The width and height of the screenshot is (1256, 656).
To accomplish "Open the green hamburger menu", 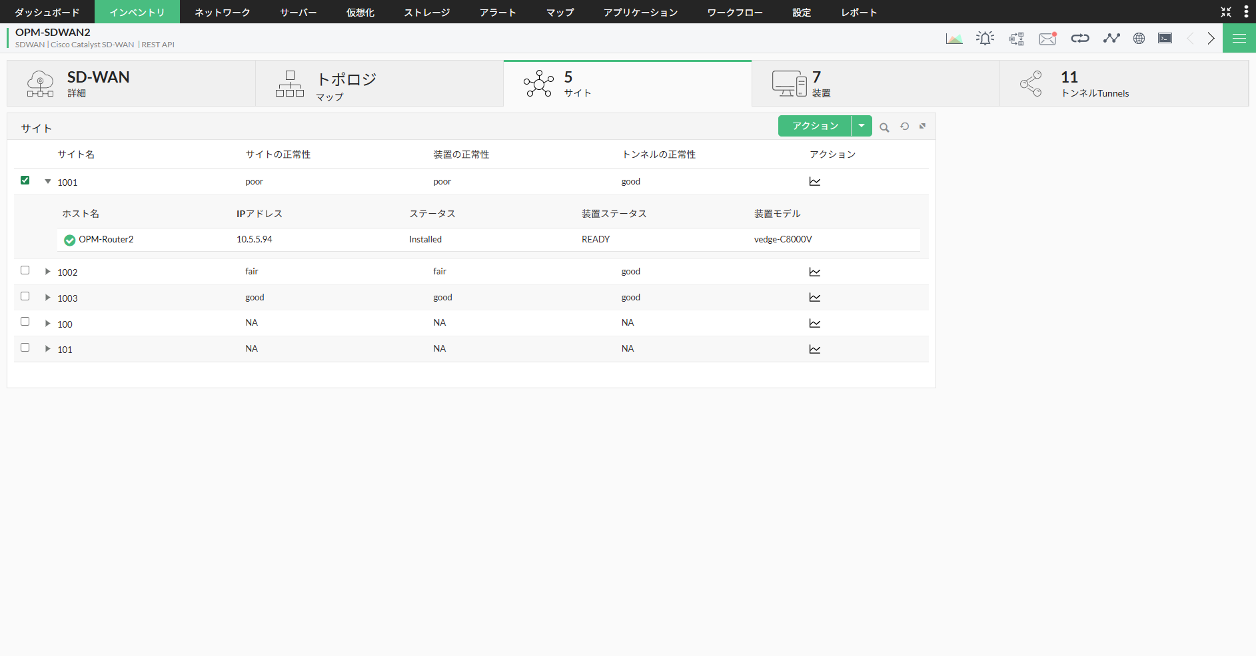I will (1239, 39).
